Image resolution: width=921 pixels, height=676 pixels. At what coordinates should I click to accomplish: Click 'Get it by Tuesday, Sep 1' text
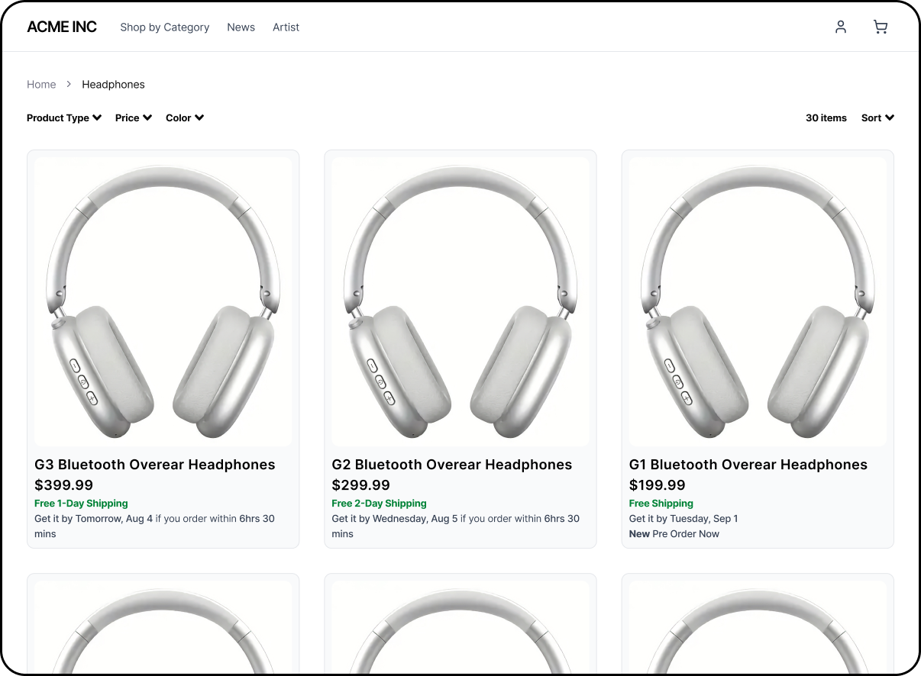point(683,519)
